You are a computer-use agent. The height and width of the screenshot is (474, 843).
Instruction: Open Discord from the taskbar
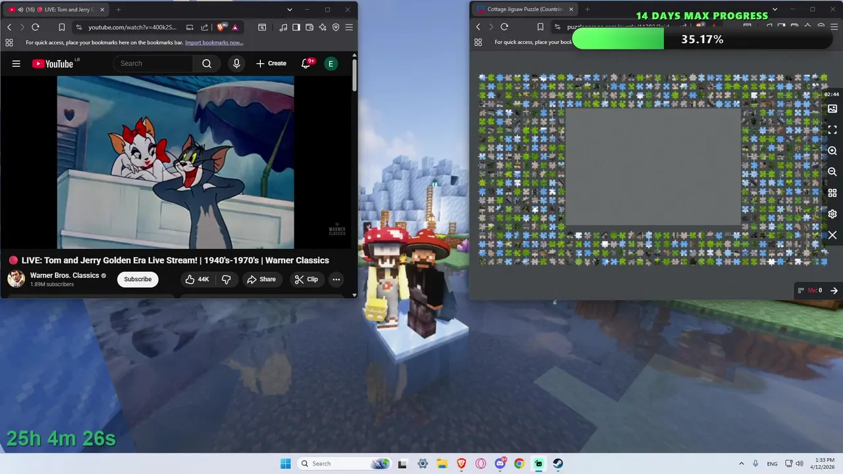pyautogui.click(x=500, y=463)
